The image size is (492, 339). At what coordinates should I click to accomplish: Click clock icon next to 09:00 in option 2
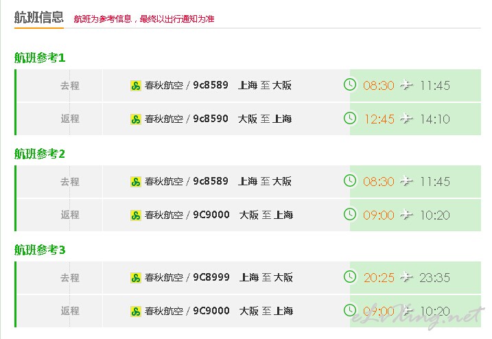coord(350,215)
